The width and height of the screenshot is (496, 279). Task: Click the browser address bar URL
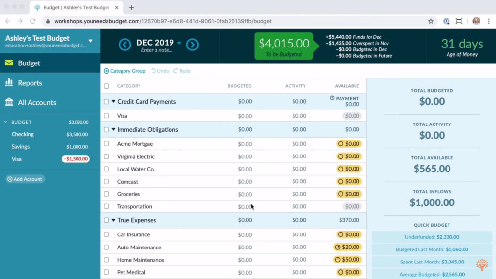[x=163, y=21]
